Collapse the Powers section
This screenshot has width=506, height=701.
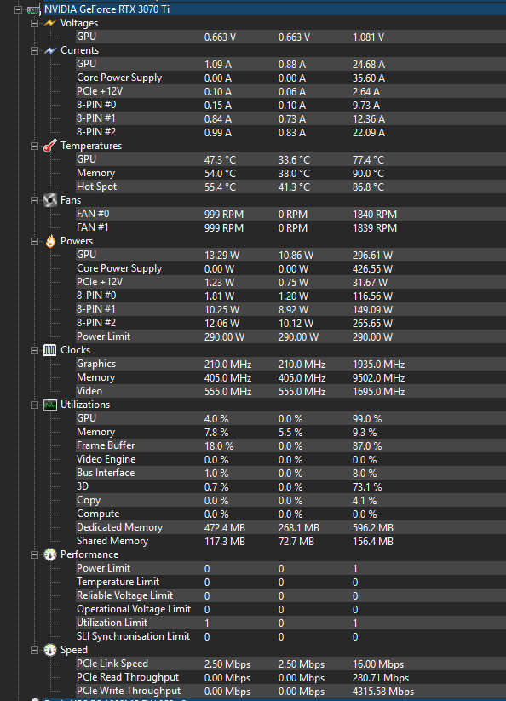pyautogui.click(x=34, y=241)
